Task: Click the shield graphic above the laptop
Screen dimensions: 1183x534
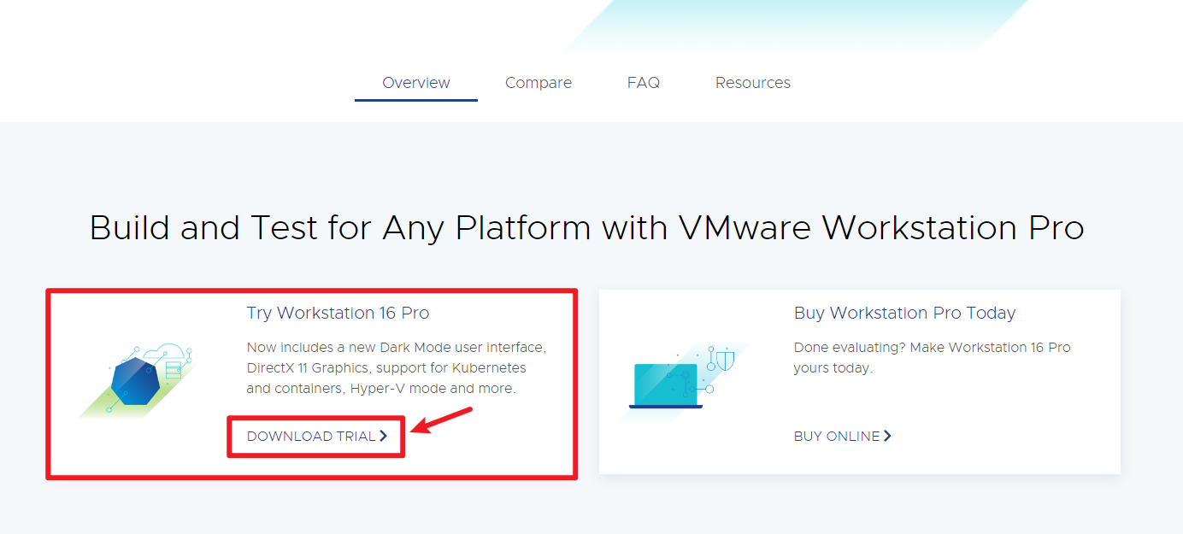Action: (x=725, y=360)
